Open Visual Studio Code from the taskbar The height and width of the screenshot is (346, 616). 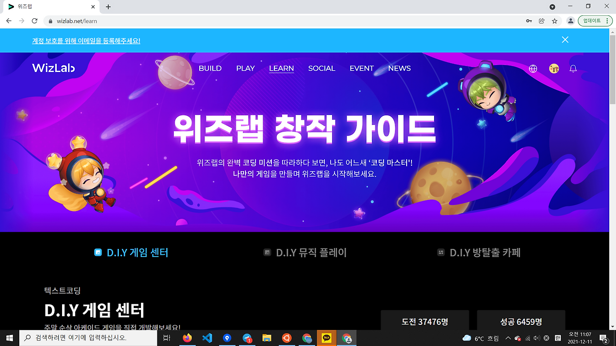[x=207, y=338]
